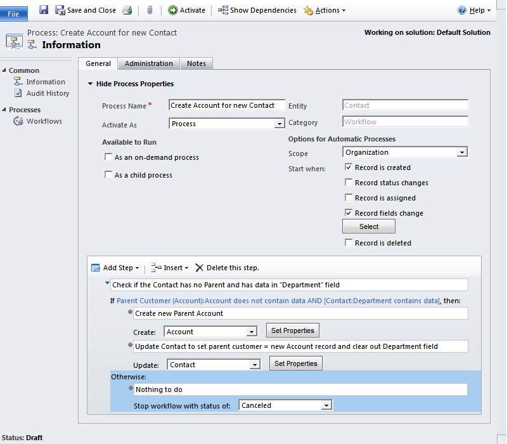The height and width of the screenshot is (444, 507).
Task: Switch to the Administration tab
Action: (148, 63)
